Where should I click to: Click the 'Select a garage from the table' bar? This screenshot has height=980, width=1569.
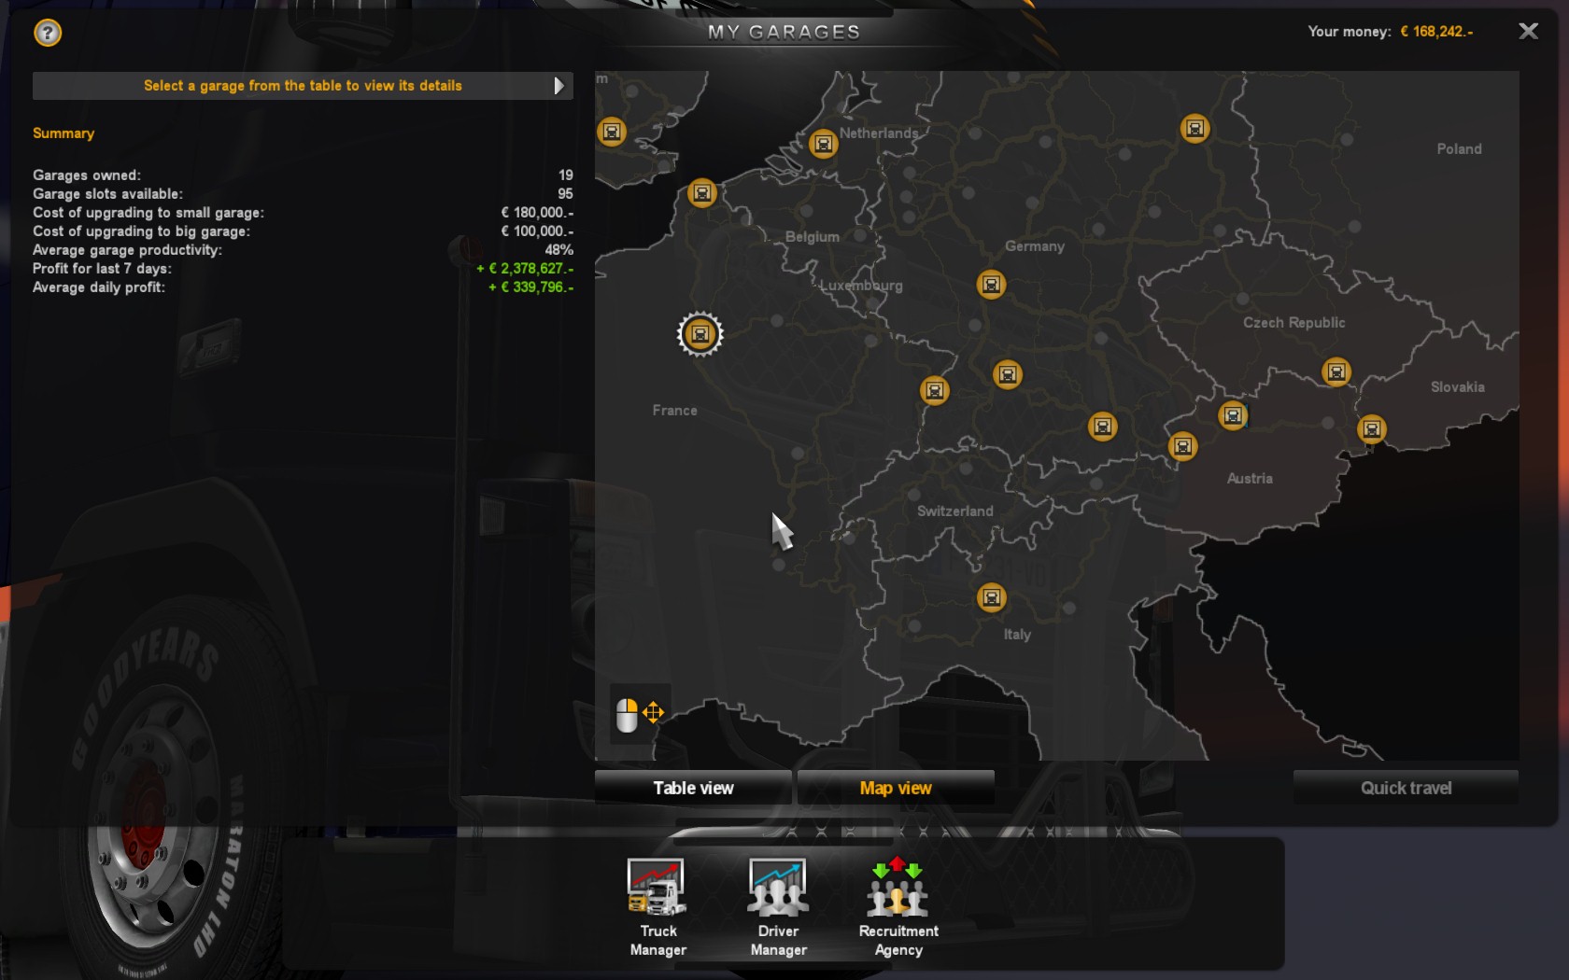303,86
